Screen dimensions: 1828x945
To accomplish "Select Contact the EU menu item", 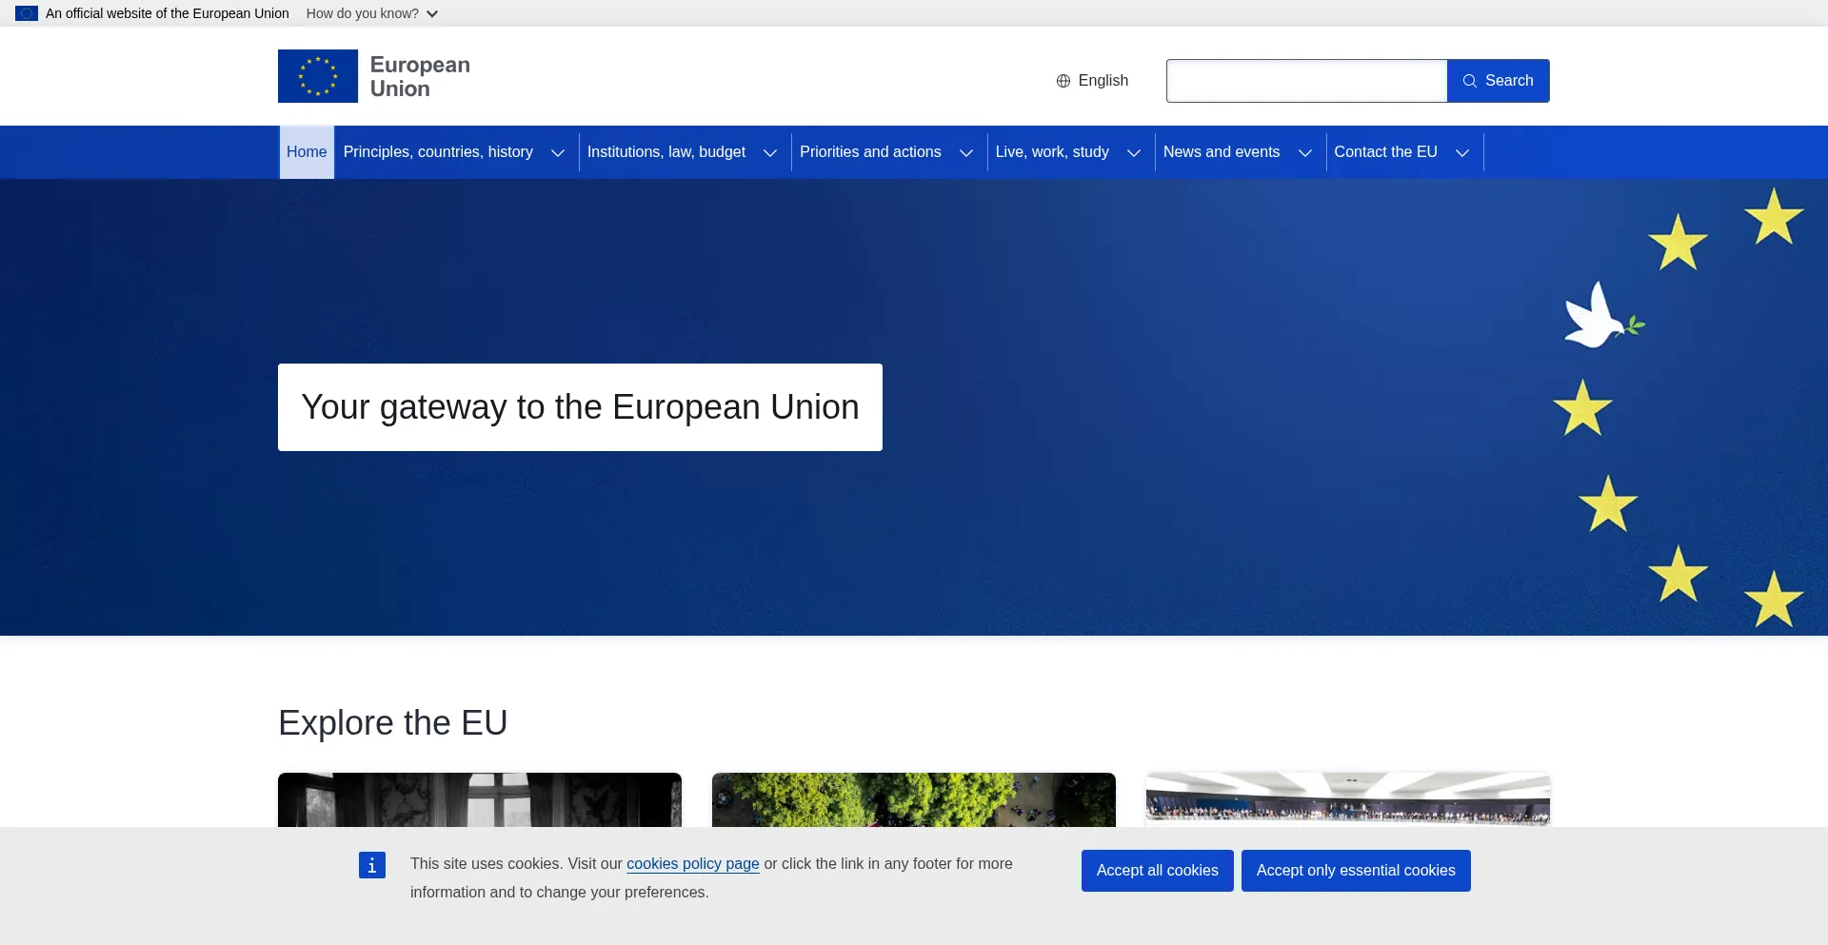I will pos(1385,152).
